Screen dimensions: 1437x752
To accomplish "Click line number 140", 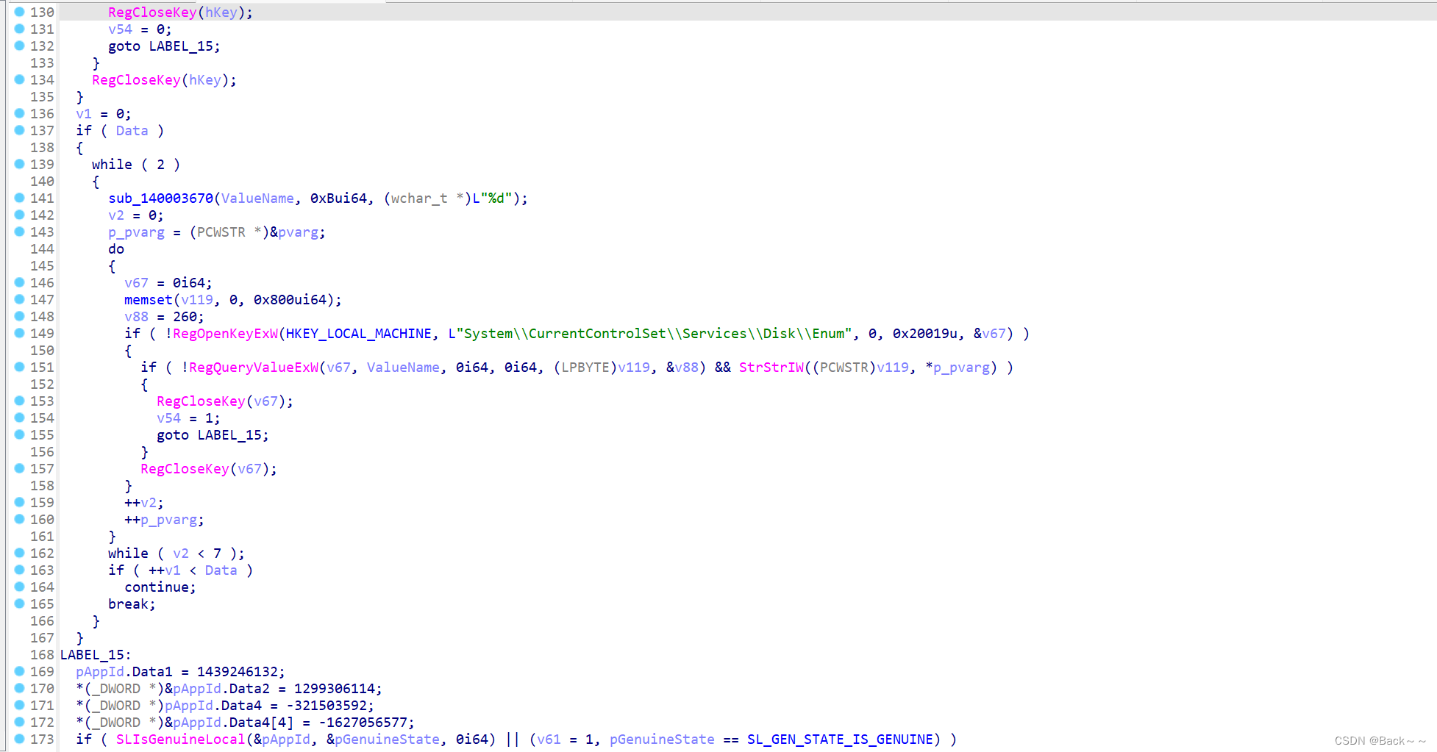I will (42, 181).
